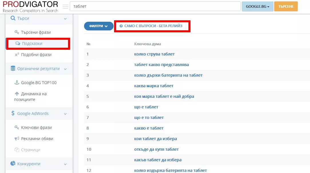Open Ключови фрази under Google AdWords
The image size is (310, 173).
pos(36,128)
